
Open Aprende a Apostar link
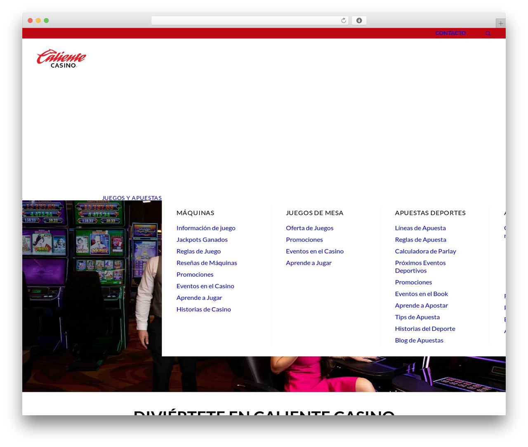click(421, 305)
